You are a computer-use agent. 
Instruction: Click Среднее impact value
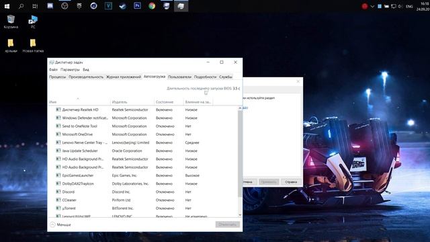pos(192,143)
